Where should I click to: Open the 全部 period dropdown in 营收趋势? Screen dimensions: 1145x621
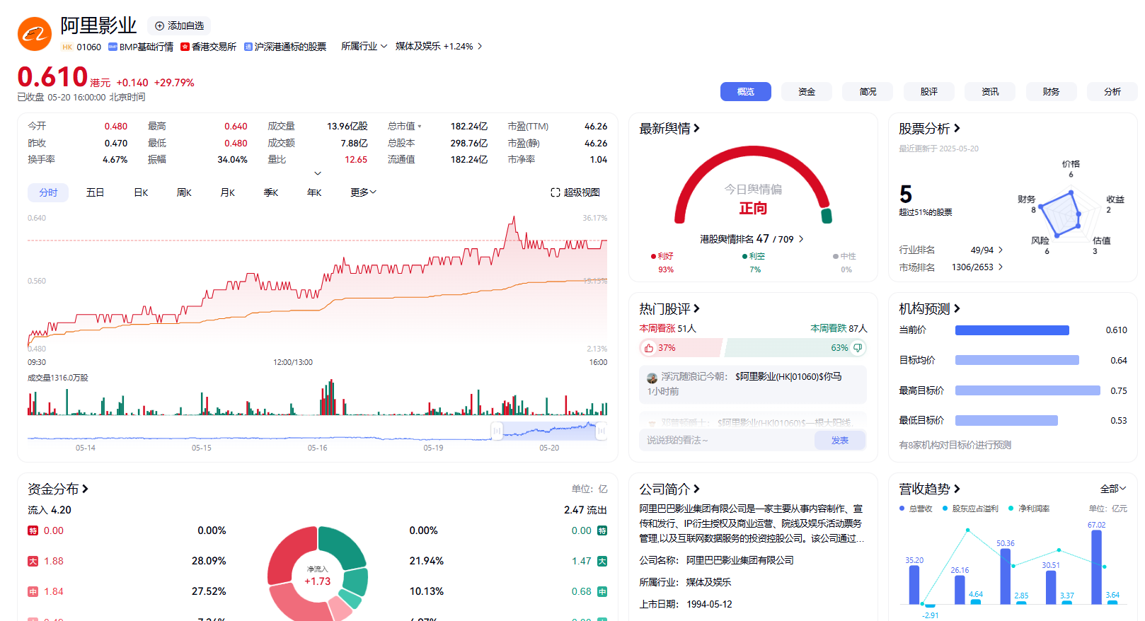point(1112,489)
